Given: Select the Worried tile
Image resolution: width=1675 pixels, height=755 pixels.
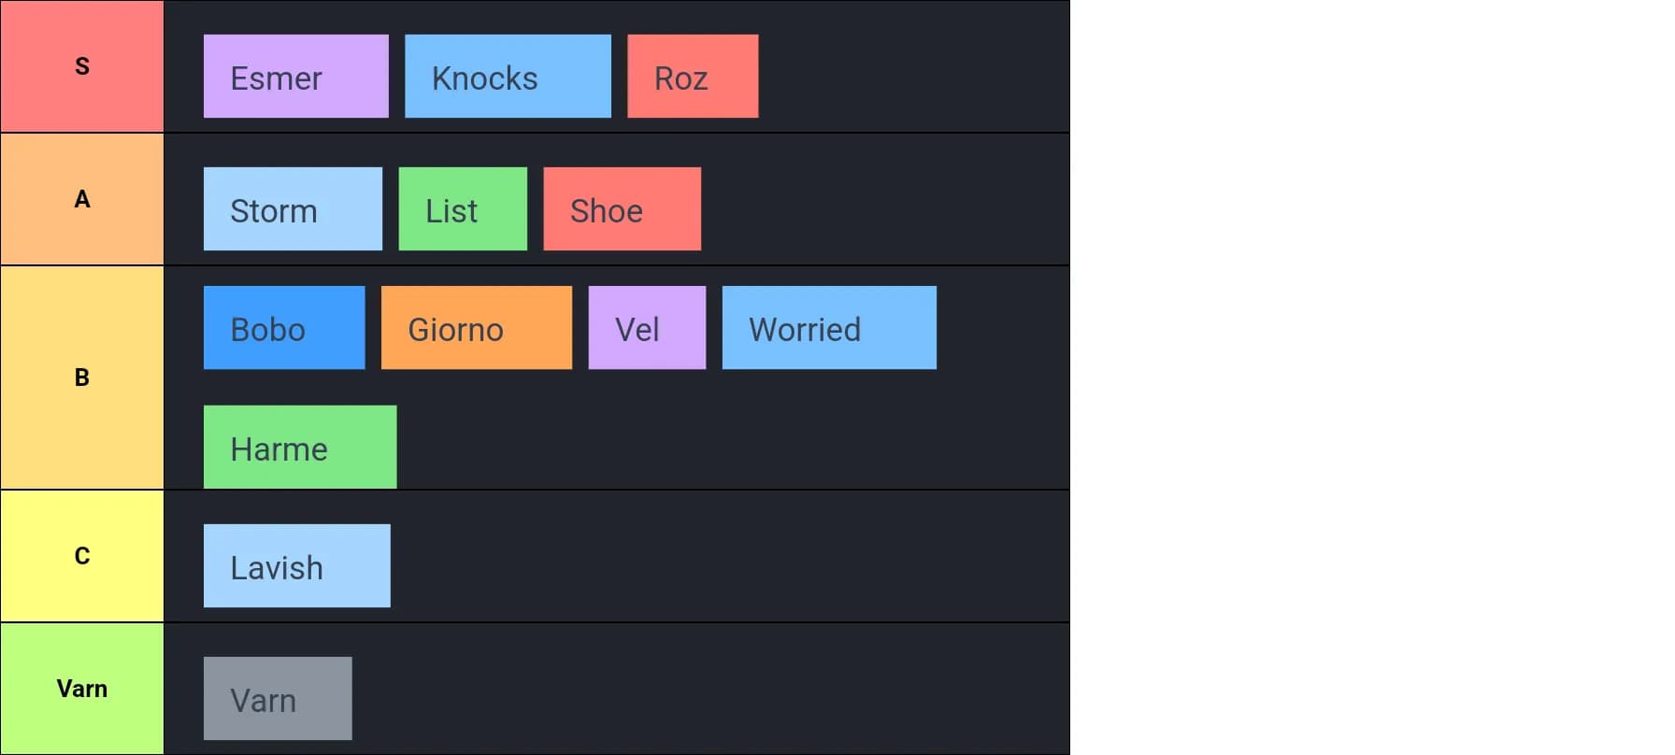Looking at the screenshot, I should pos(829,328).
